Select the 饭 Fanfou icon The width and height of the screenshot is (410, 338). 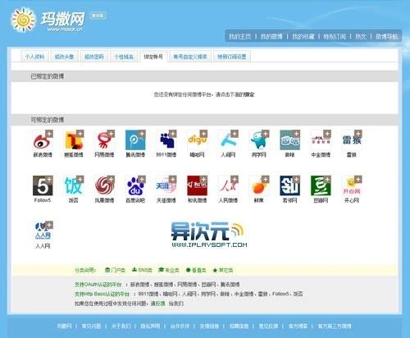click(73, 186)
